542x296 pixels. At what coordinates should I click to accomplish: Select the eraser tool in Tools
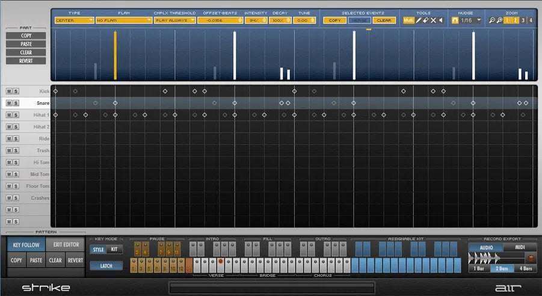point(425,20)
